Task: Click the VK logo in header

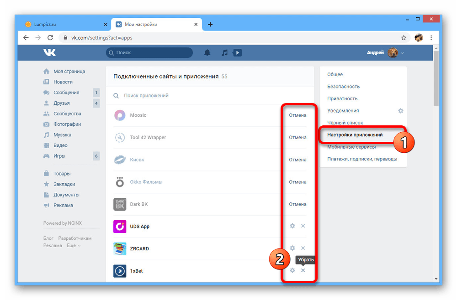Action: coord(49,52)
